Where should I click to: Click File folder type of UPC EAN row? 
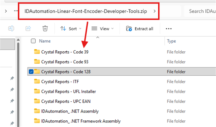(176, 101)
